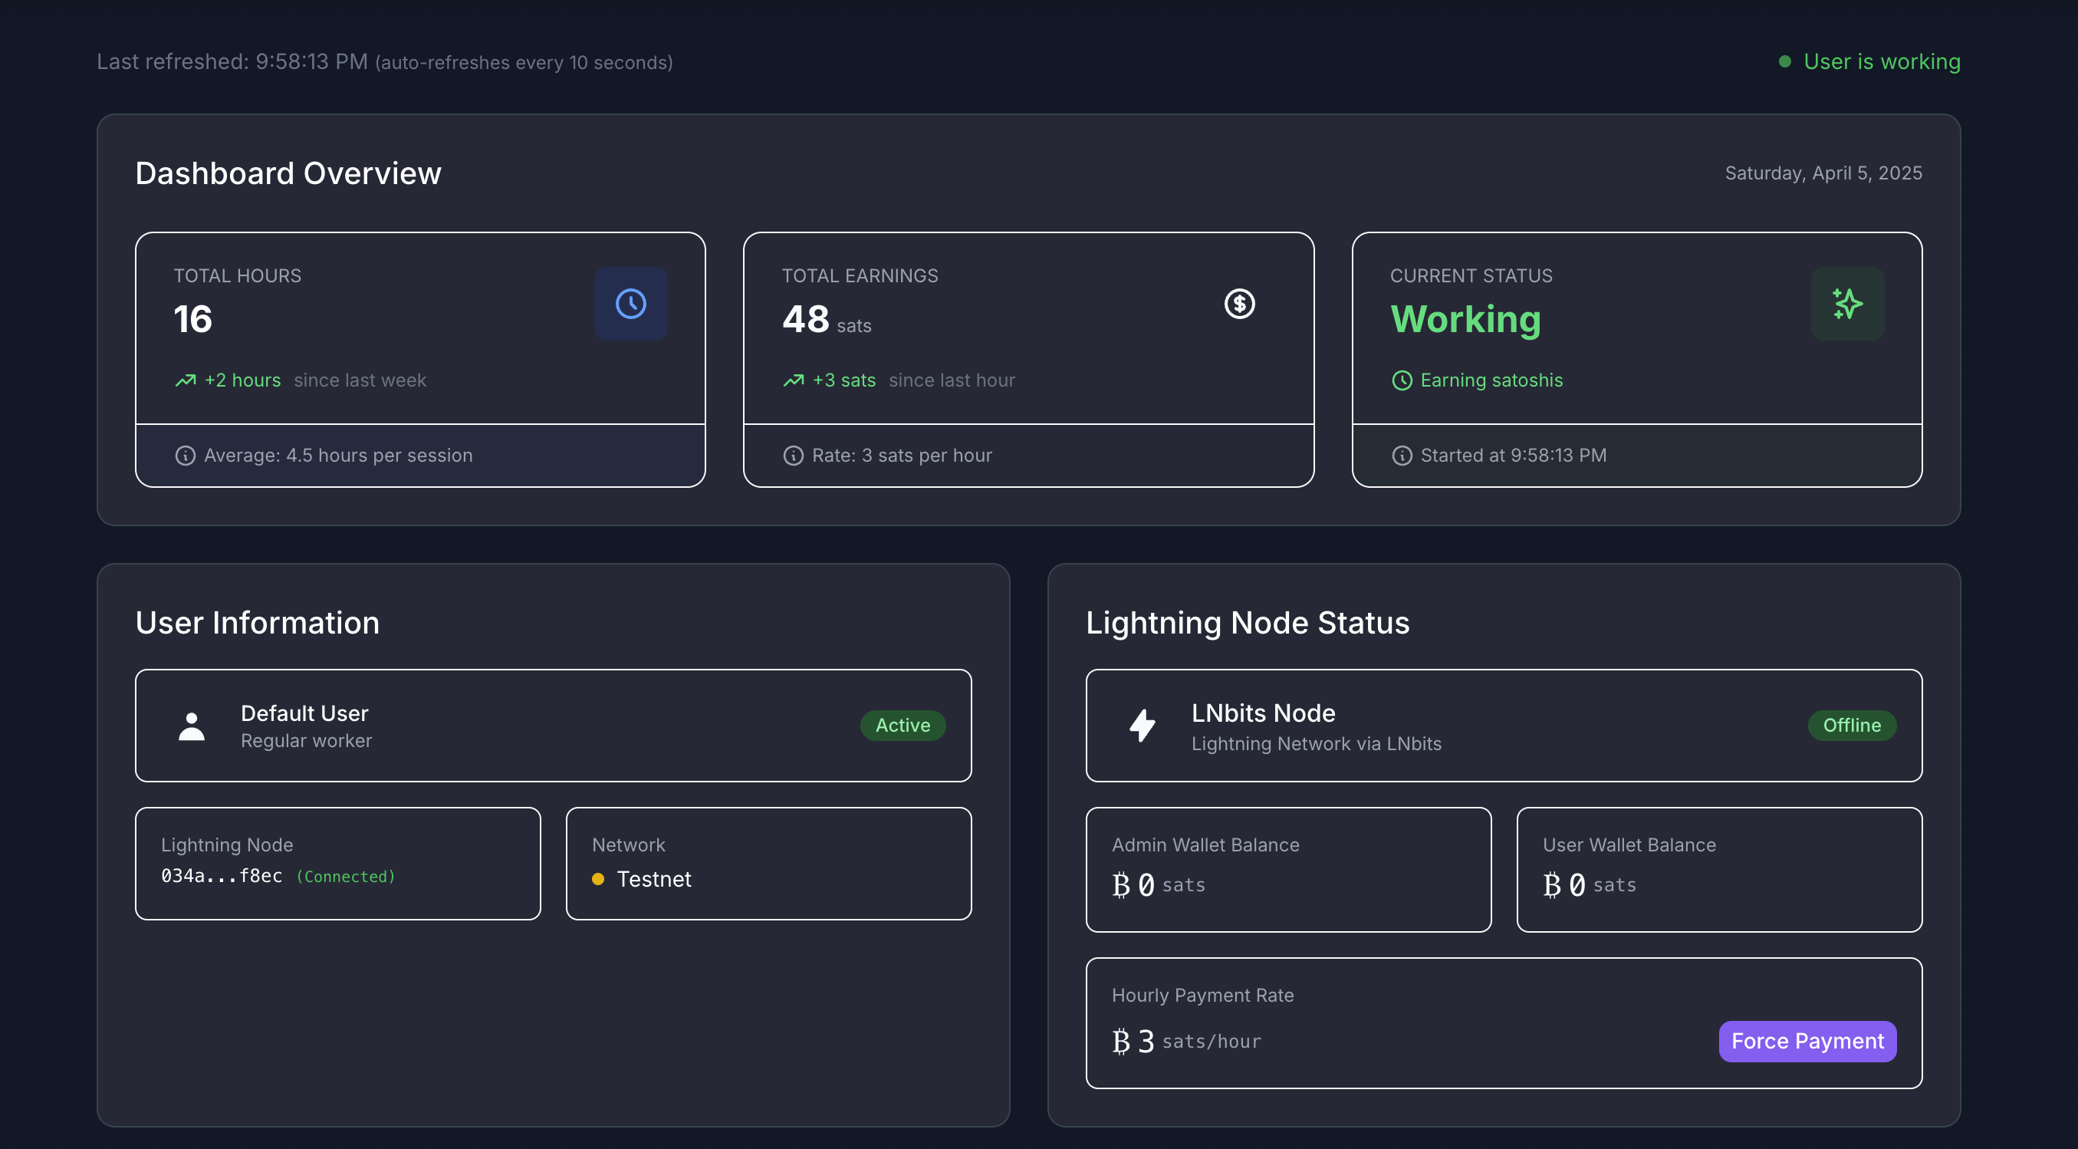Click the Active status badge

(903, 726)
